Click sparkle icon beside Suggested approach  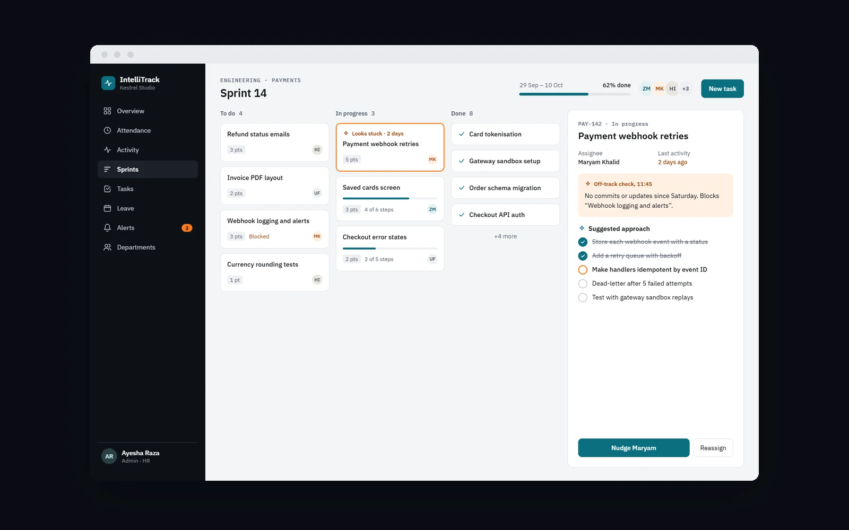tap(582, 228)
